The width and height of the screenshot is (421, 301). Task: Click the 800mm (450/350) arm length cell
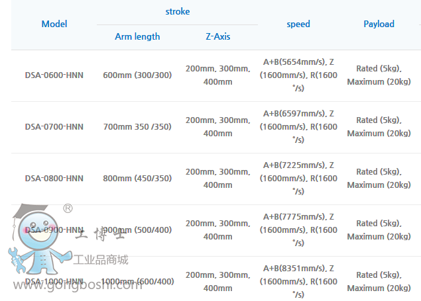coord(137,179)
